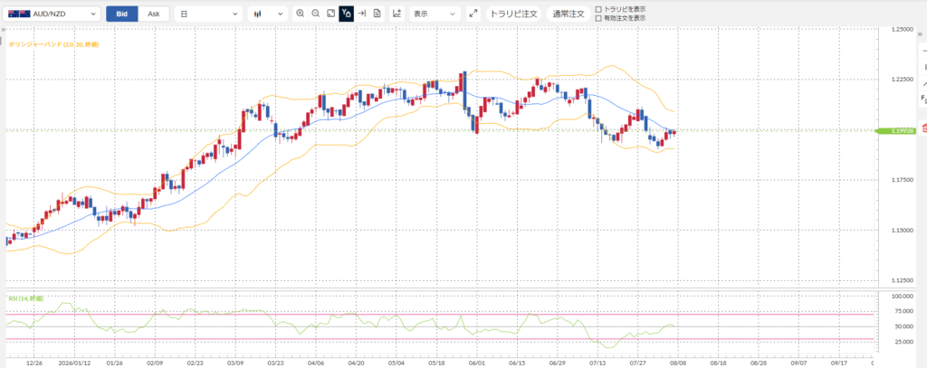Open the AUD/NZD currency pair dropdown
This screenshot has width=927, height=368.
52,14
